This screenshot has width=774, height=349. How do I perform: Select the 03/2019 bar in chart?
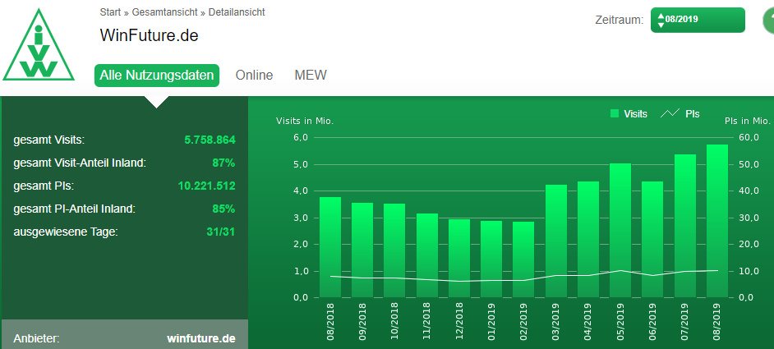click(555, 241)
